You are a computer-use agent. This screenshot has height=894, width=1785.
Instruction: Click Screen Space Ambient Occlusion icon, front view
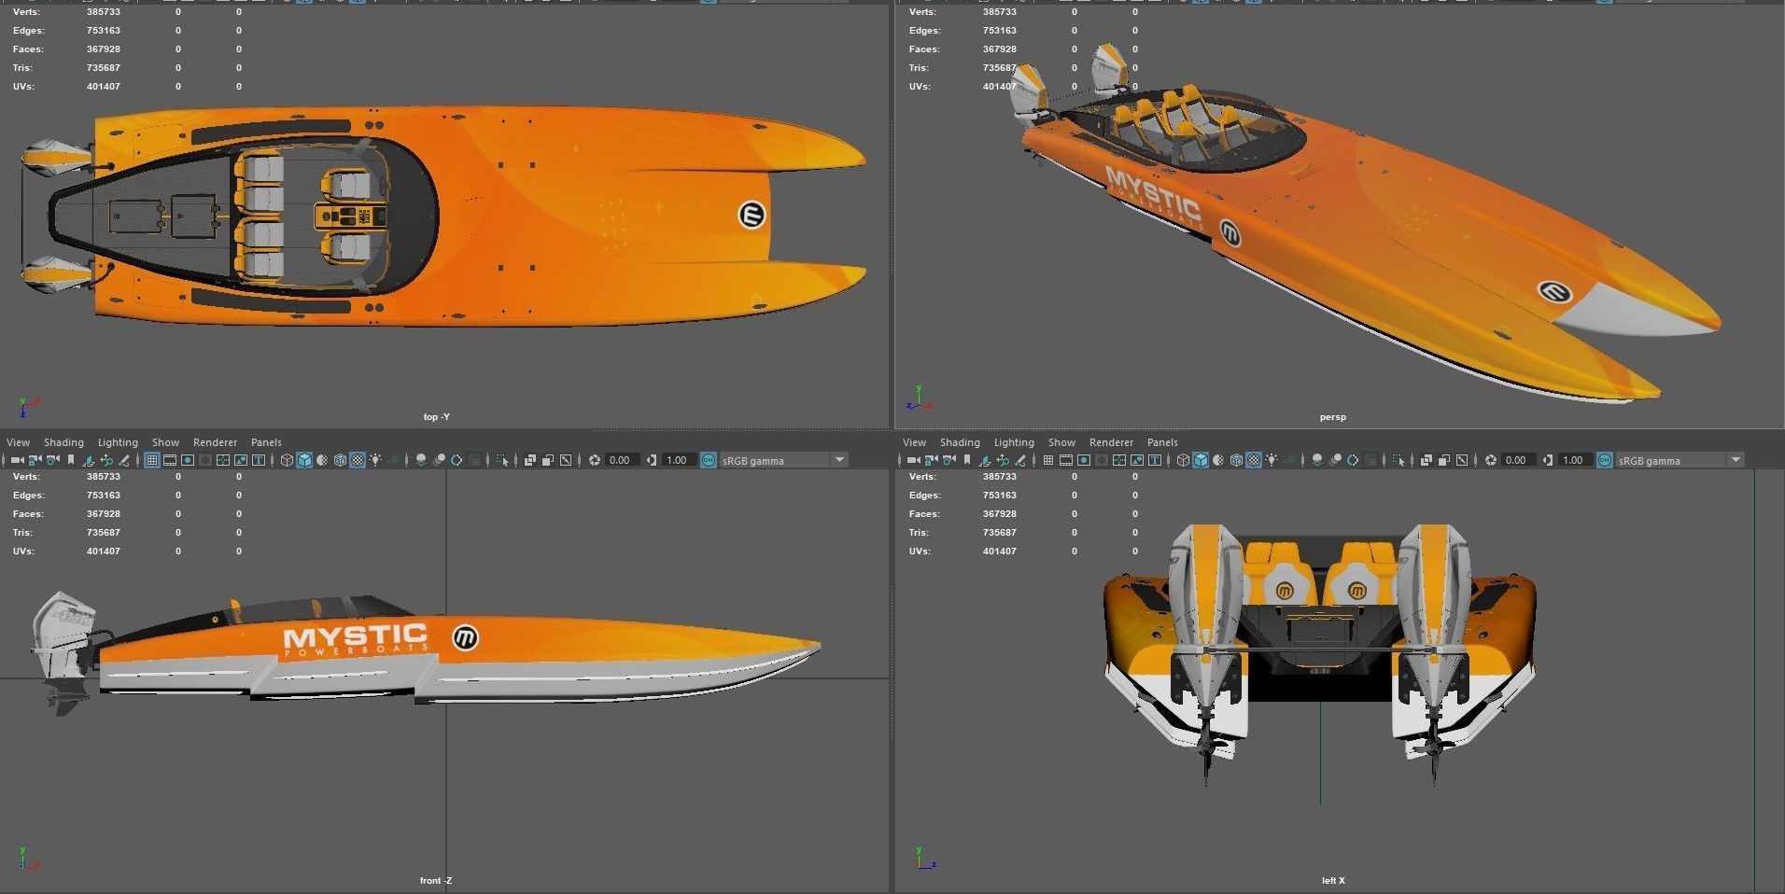click(421, 460)
